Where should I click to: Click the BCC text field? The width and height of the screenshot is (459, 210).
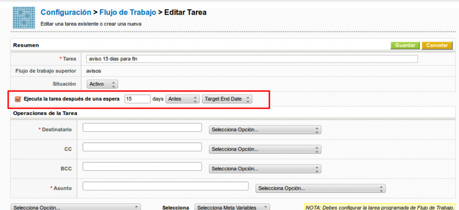(x=142, y=166)
